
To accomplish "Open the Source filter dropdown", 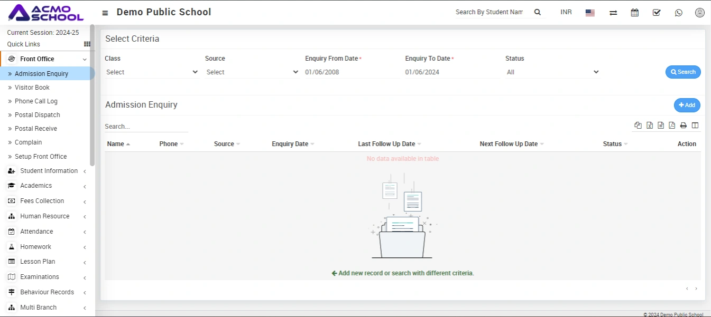I will coord(252,72).
